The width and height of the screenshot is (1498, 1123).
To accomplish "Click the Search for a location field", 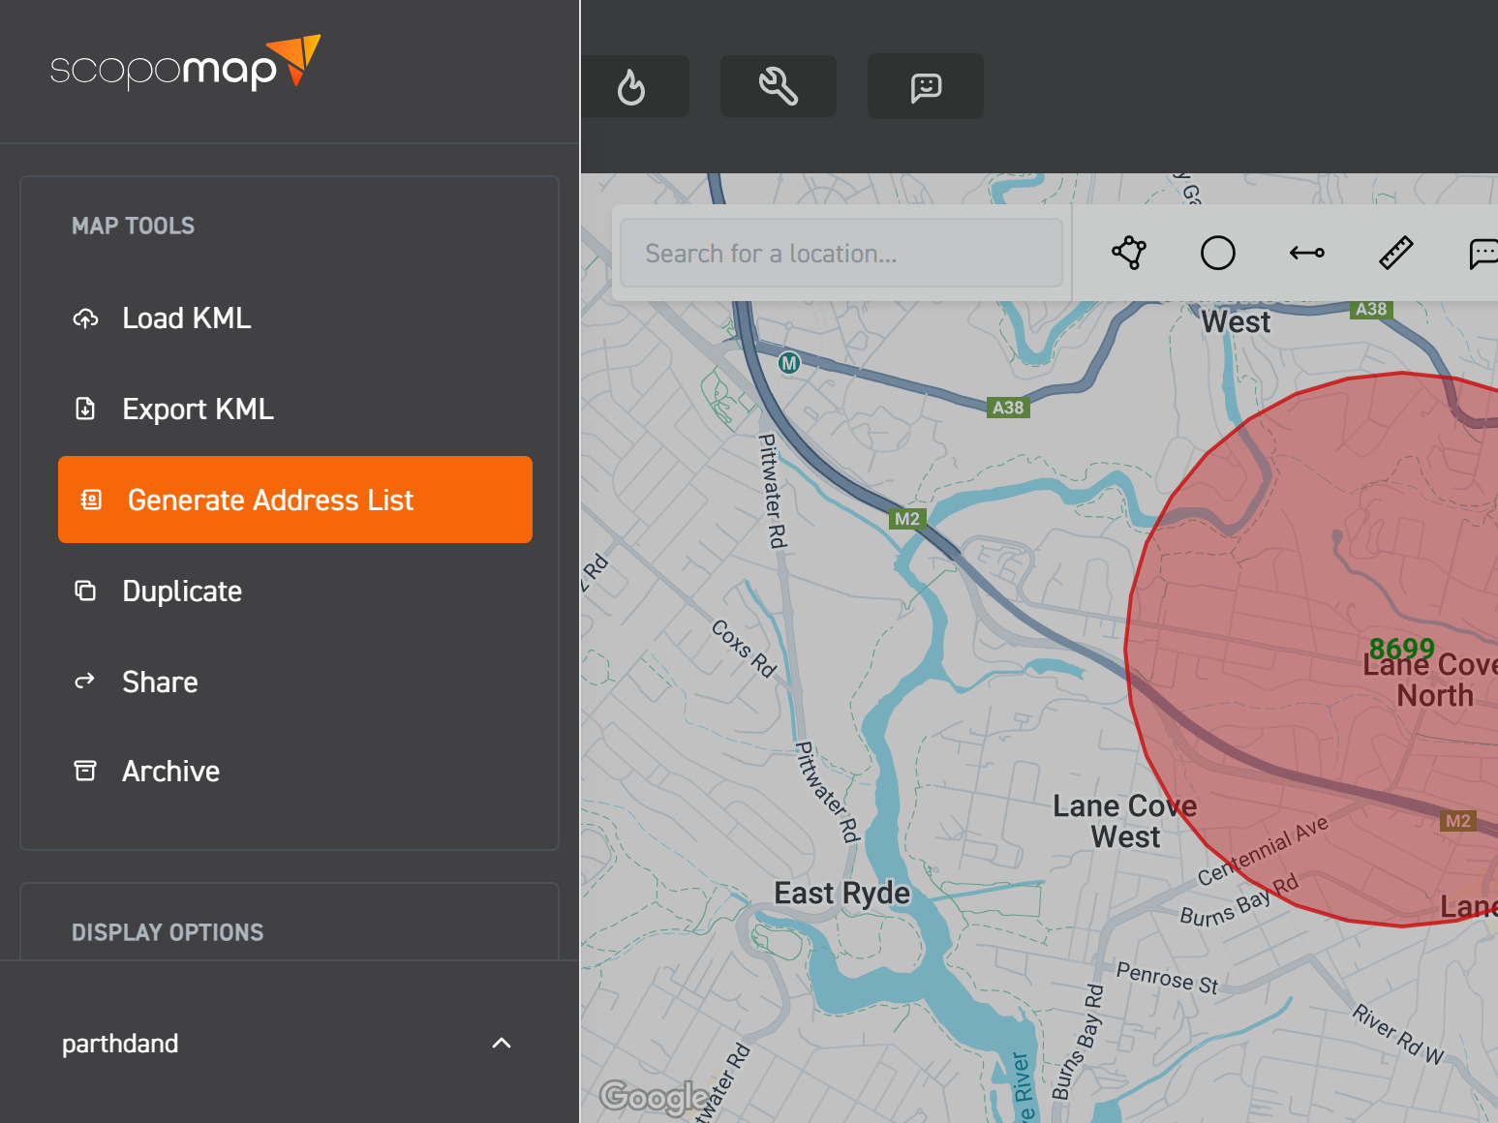I will coord(841,254).
